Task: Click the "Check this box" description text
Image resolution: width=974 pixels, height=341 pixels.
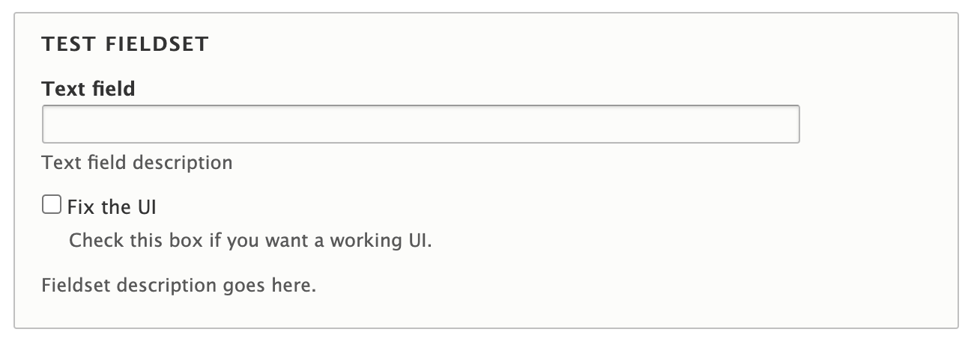Action: coord(250,242)
